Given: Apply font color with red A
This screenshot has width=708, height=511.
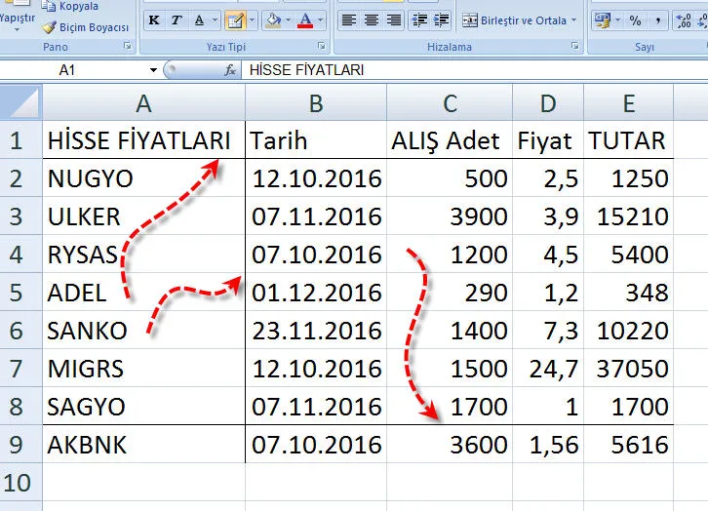Looking at the screenshot, I should click(x=305, y=20).
